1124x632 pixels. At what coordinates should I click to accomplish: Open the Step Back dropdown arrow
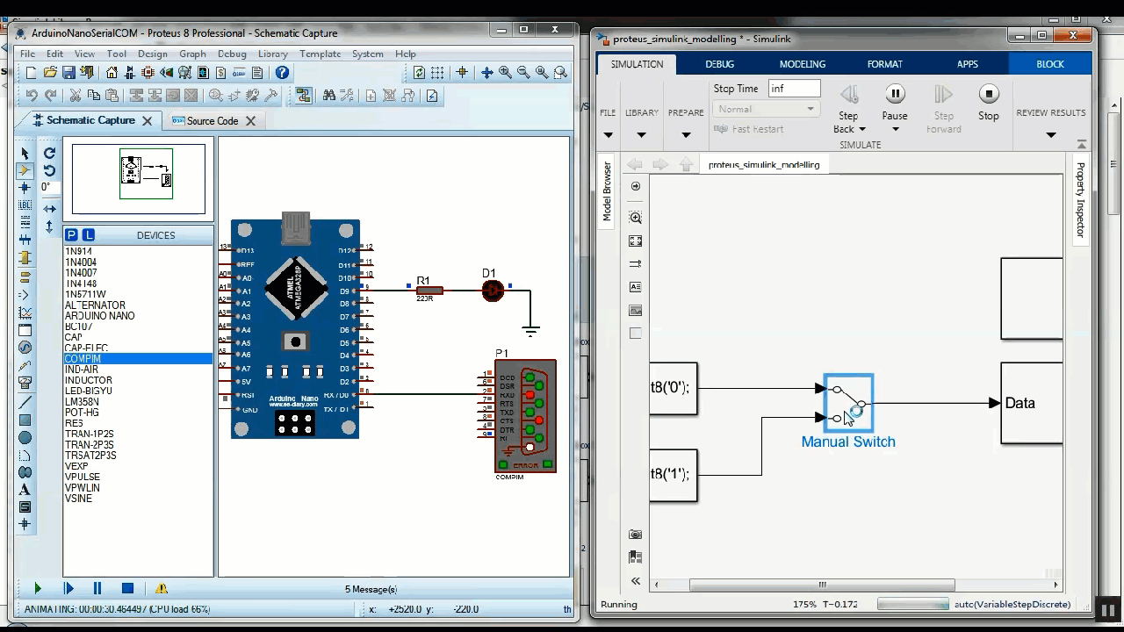tap(861, 129)
